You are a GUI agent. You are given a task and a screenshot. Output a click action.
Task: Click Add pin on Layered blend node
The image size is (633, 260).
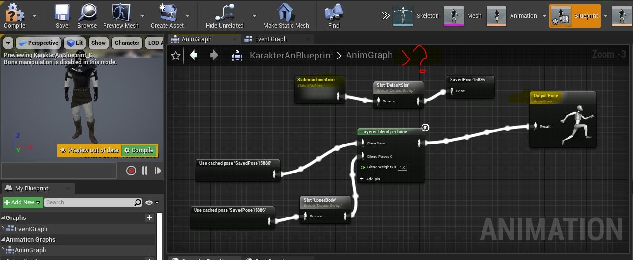(370, 179)
